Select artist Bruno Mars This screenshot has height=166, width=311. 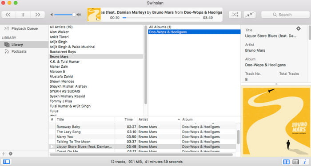point(96,57)
